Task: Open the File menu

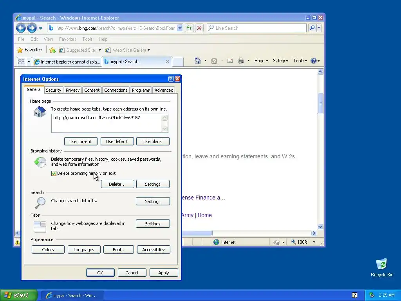Action: (21, 39)
